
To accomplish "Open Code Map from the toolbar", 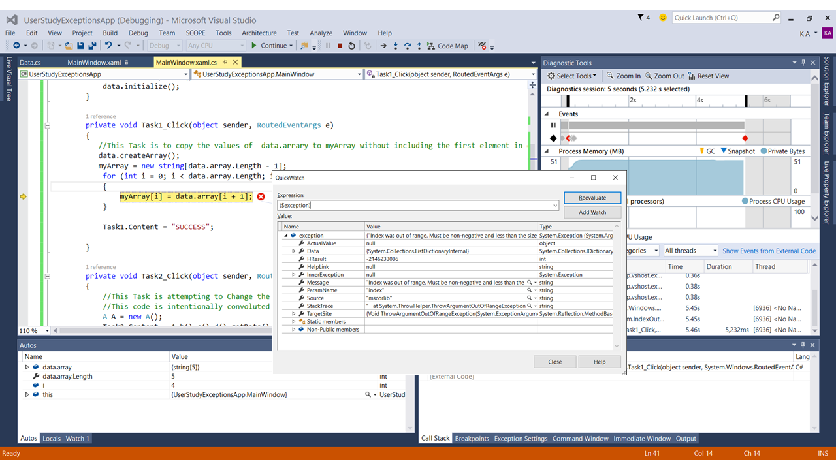I will 447,46.
